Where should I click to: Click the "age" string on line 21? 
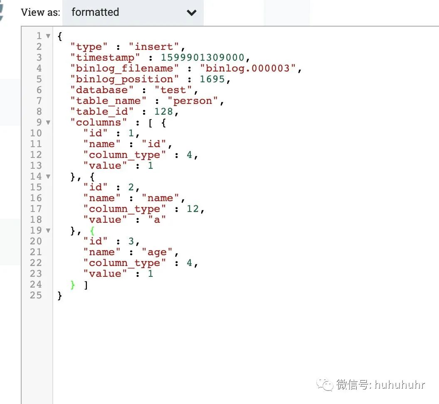(157, 252)
